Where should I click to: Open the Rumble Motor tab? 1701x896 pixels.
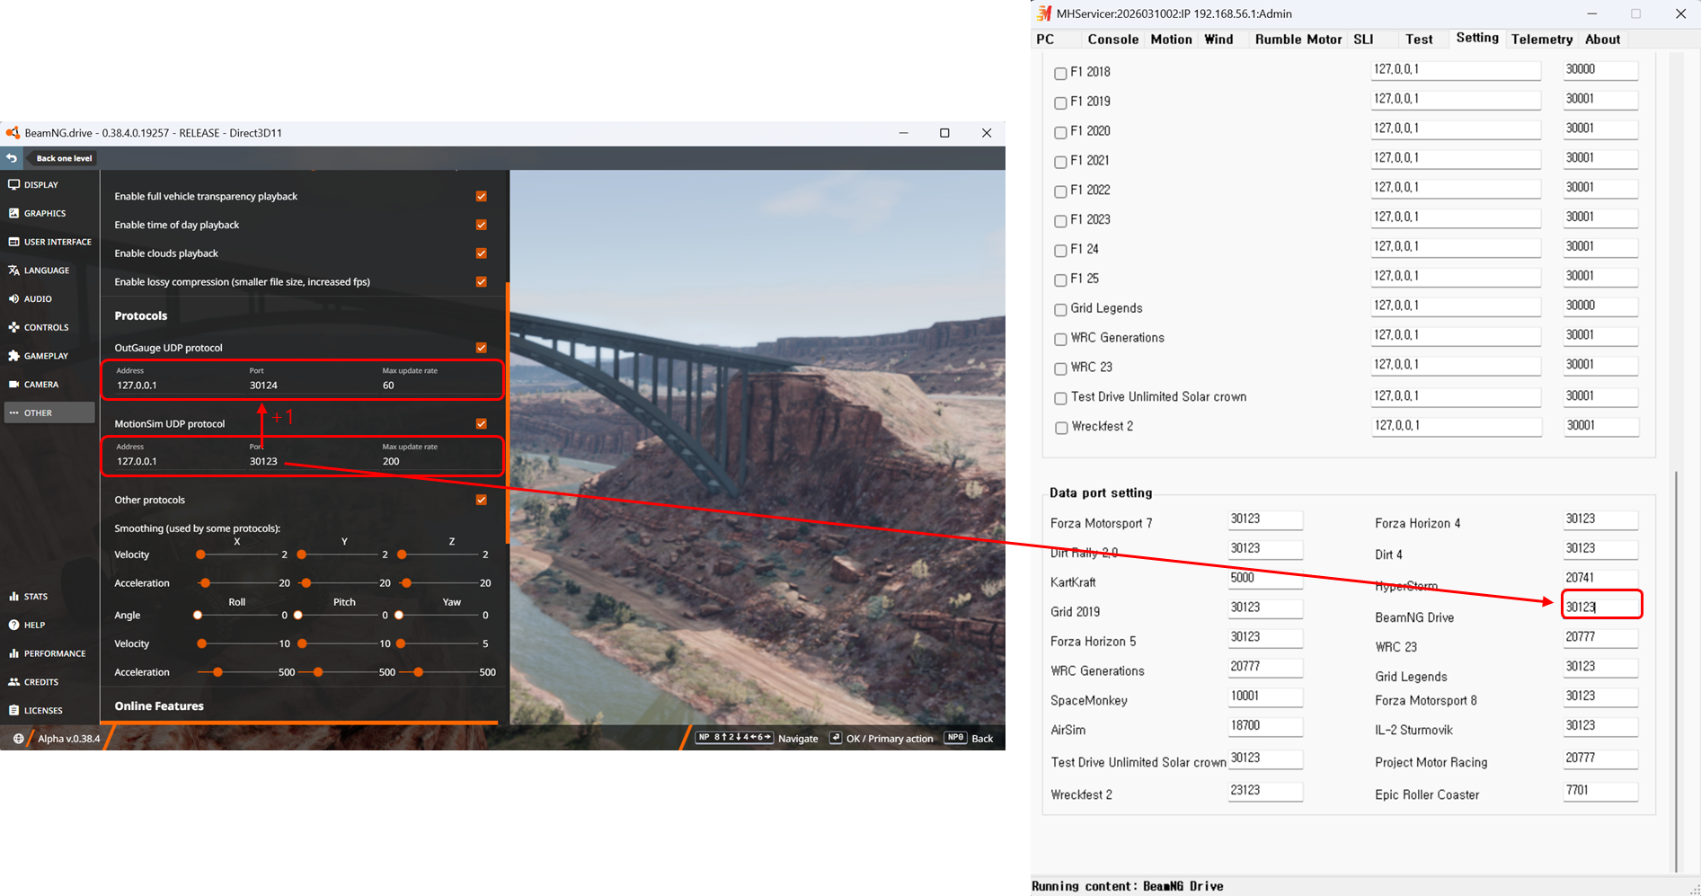click(x=1298, y=40)
